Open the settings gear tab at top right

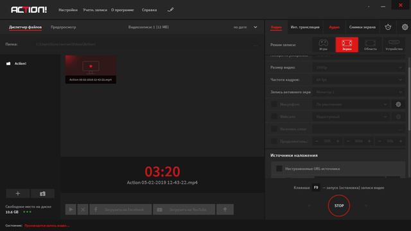point(405,27)
